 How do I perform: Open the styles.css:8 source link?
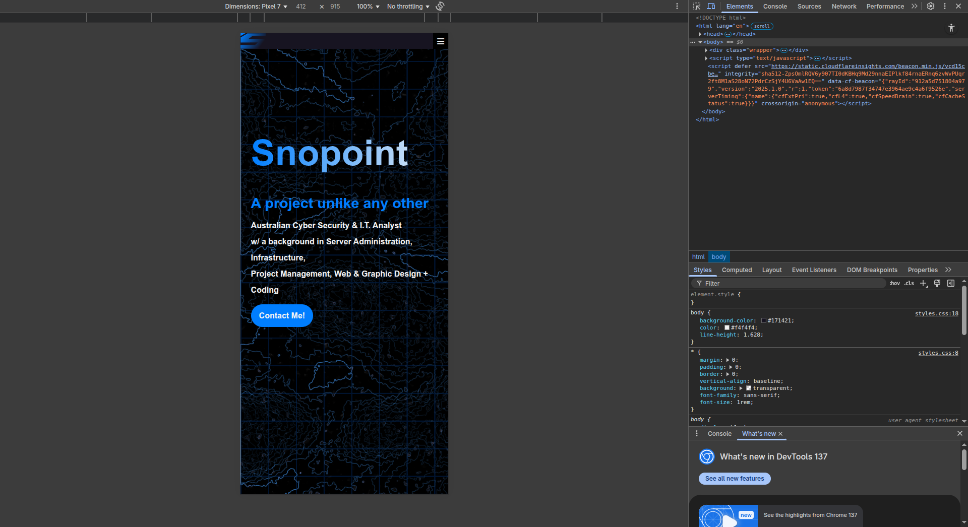point(938,353)
